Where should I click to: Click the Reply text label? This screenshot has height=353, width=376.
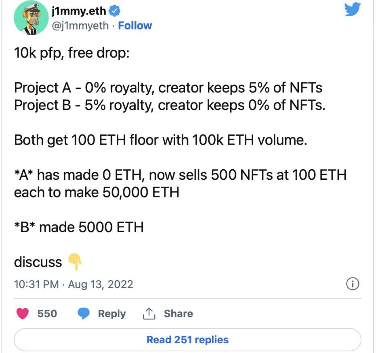111,314
